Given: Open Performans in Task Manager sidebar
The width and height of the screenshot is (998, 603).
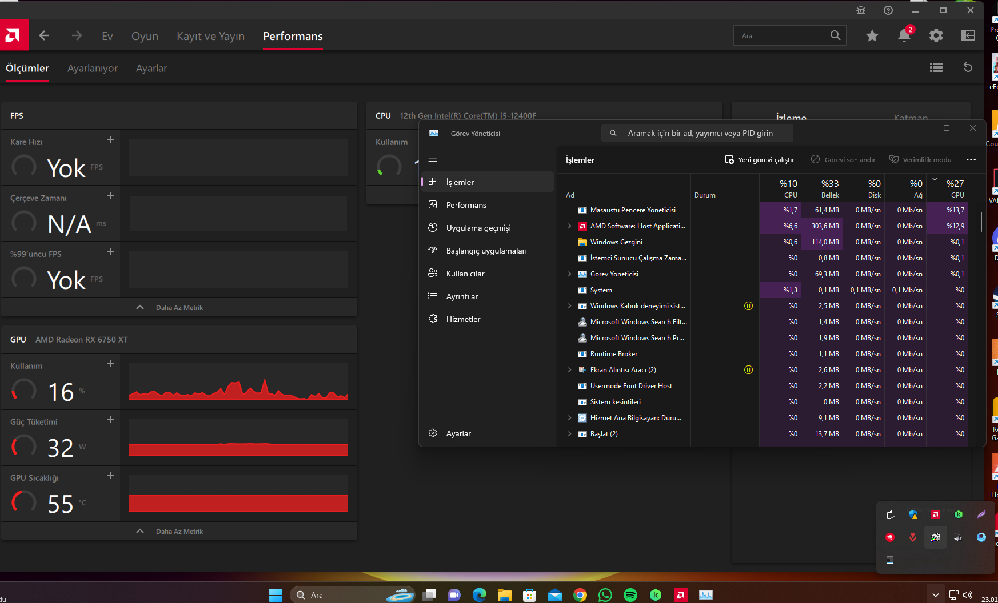Looking at the screenshot, I should point(488,205).
